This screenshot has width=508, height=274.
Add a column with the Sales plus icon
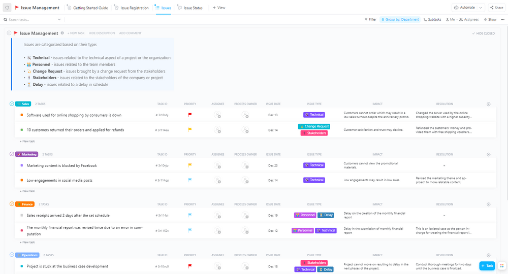point(488,104)
